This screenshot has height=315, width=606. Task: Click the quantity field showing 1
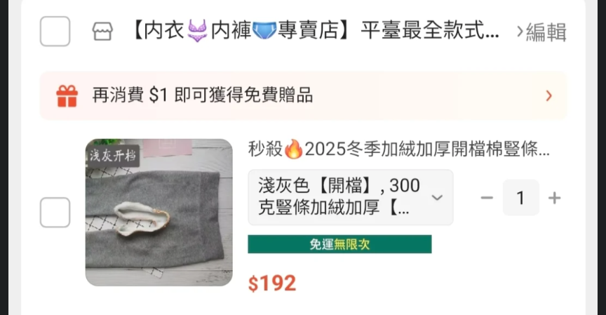pos(520,198)
